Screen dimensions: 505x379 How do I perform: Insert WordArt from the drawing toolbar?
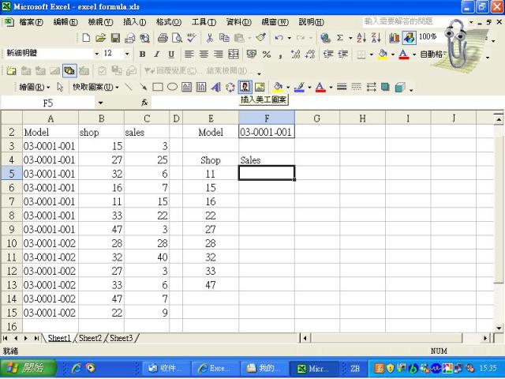pos(216,87)
